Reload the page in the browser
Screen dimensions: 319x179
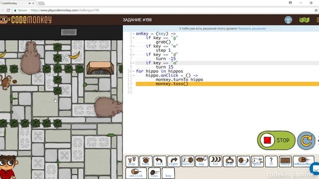(8, 10)
